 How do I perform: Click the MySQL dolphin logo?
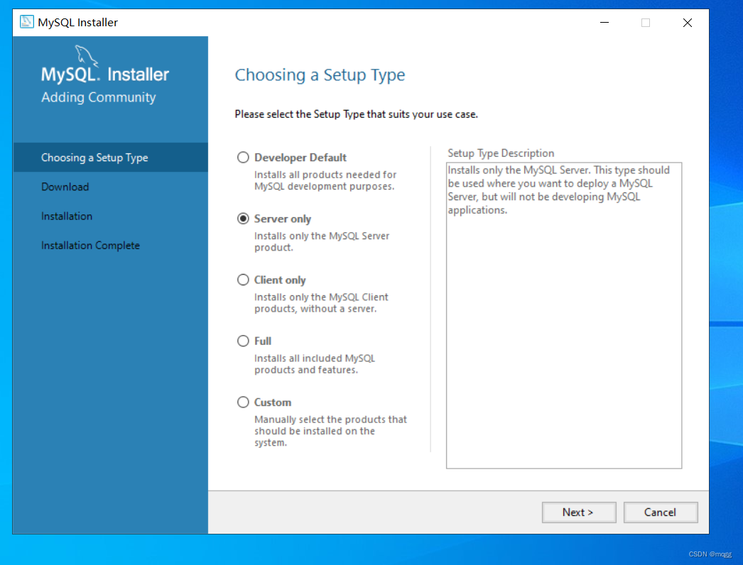[x=86, y=56]
